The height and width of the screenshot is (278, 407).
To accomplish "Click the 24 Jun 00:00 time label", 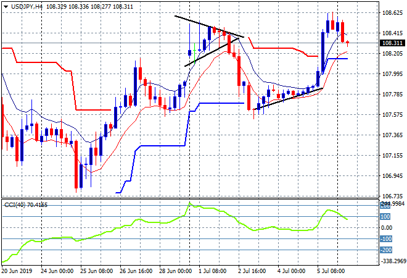I will click(57, 271).
